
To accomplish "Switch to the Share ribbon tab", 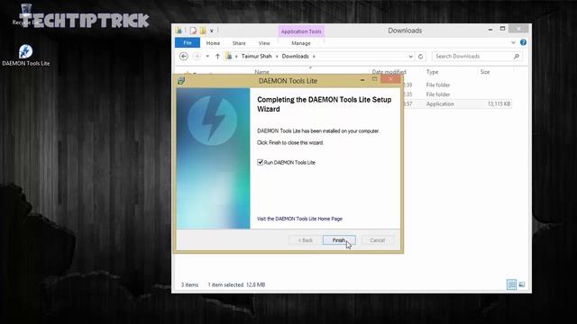I will 239,43.
